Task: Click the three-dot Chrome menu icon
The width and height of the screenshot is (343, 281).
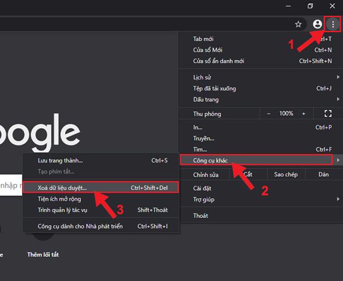Action: 332,24
